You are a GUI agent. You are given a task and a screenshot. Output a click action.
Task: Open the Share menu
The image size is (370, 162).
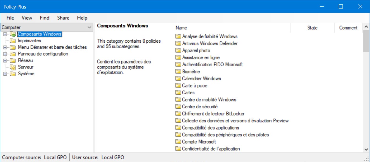pyautogui.click(x=63, y=18)
